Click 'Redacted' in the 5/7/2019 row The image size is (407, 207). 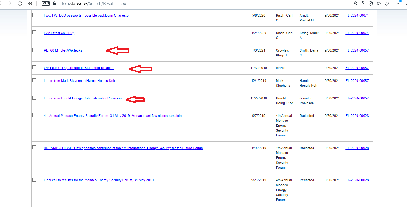307,116
